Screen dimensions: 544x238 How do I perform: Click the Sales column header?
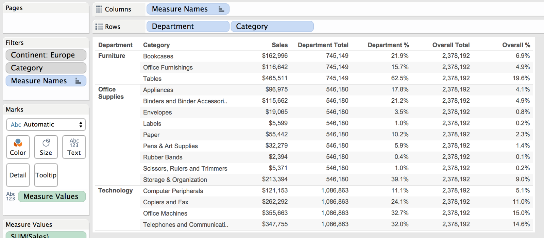click(x=279, y=45)
